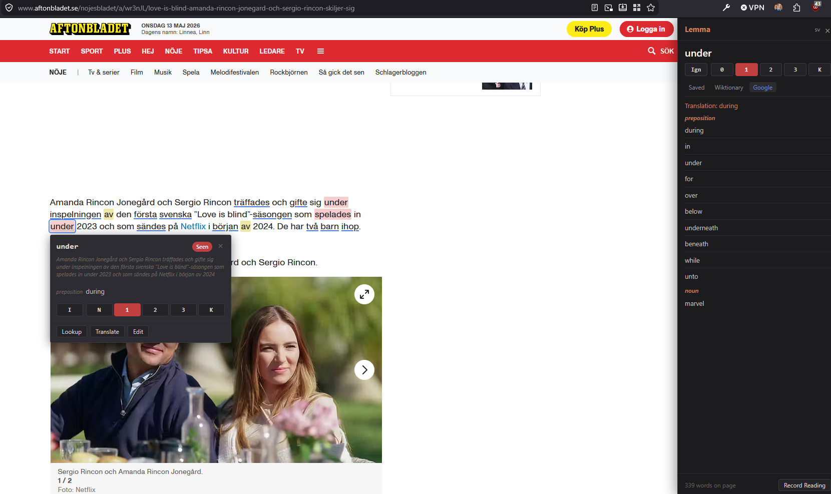Click the Translate button in popup
This screenshot has width=831, height=494.
click(107, 332)
